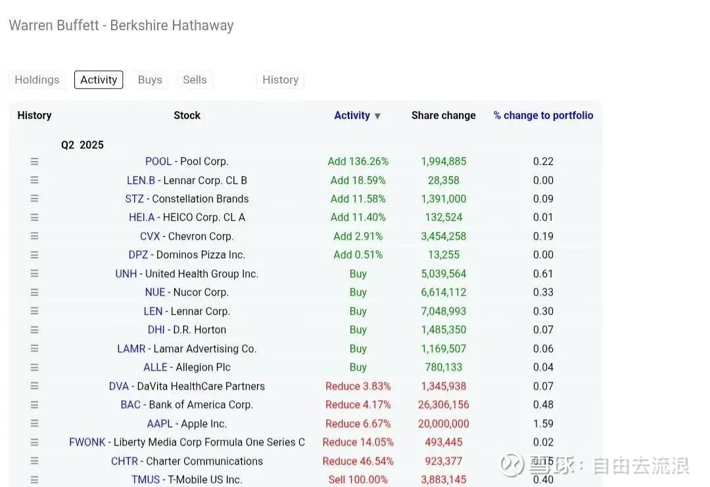Open the Buys tab
Image resolution: width=710 pixels, height=487 pixels.
point(150,80)
